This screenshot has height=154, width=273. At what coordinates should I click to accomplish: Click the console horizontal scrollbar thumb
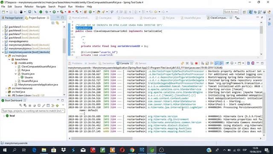102,139
